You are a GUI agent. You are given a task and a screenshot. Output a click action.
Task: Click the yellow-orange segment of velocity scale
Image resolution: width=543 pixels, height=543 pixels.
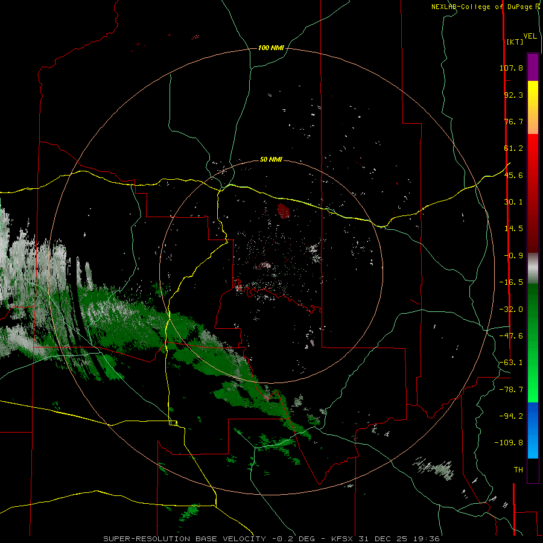[533, 107]
